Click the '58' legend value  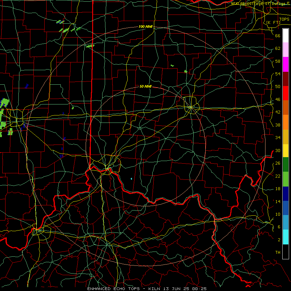[x=278, y=61]
